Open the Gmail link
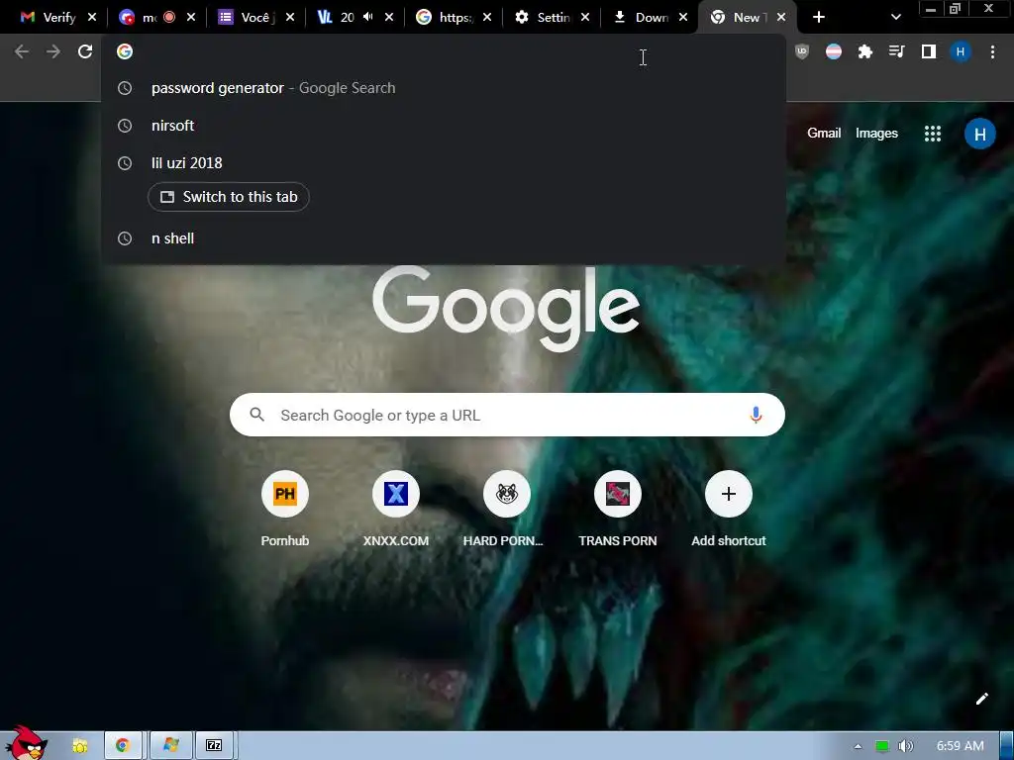 click(x=823, y=134)
